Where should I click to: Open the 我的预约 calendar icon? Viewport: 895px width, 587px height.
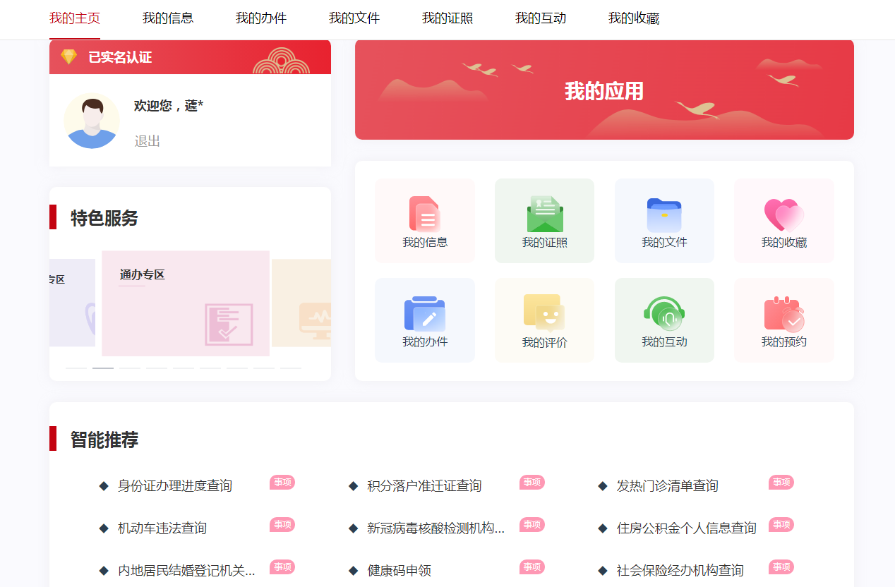point(784,314)
